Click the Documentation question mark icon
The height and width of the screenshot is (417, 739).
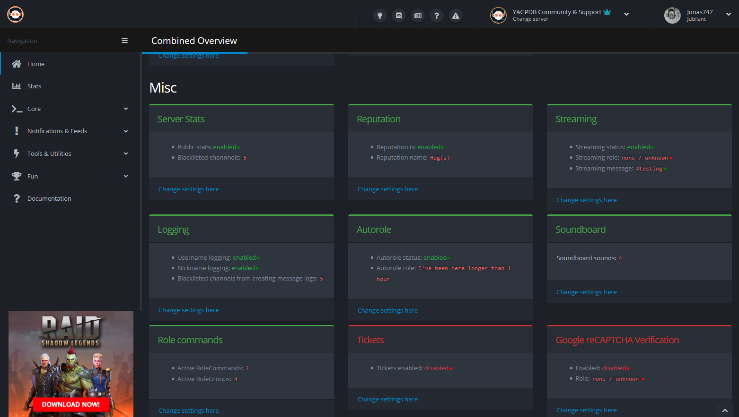17,198
